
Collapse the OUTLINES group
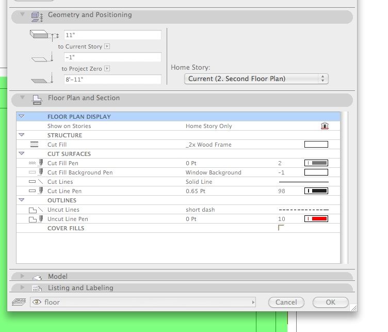click(x=22, y=200)
